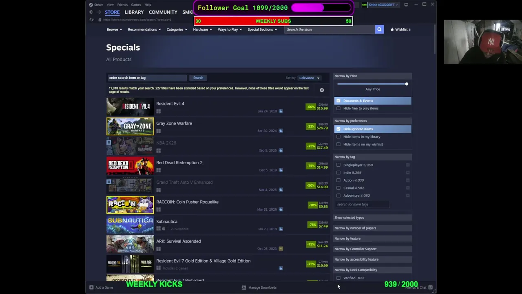Click the Search the store input field

[330, 29]
